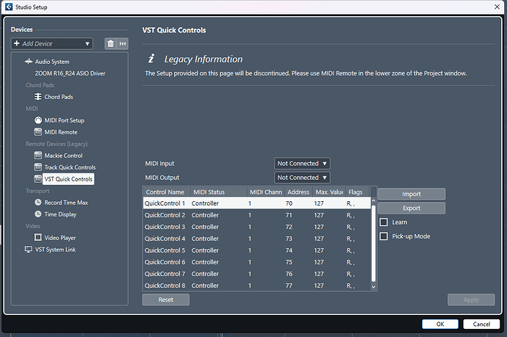This screenshot has width=507, height=337.
Task: Enable the Pick-up Mode checkbox
Action: [384, 236]
